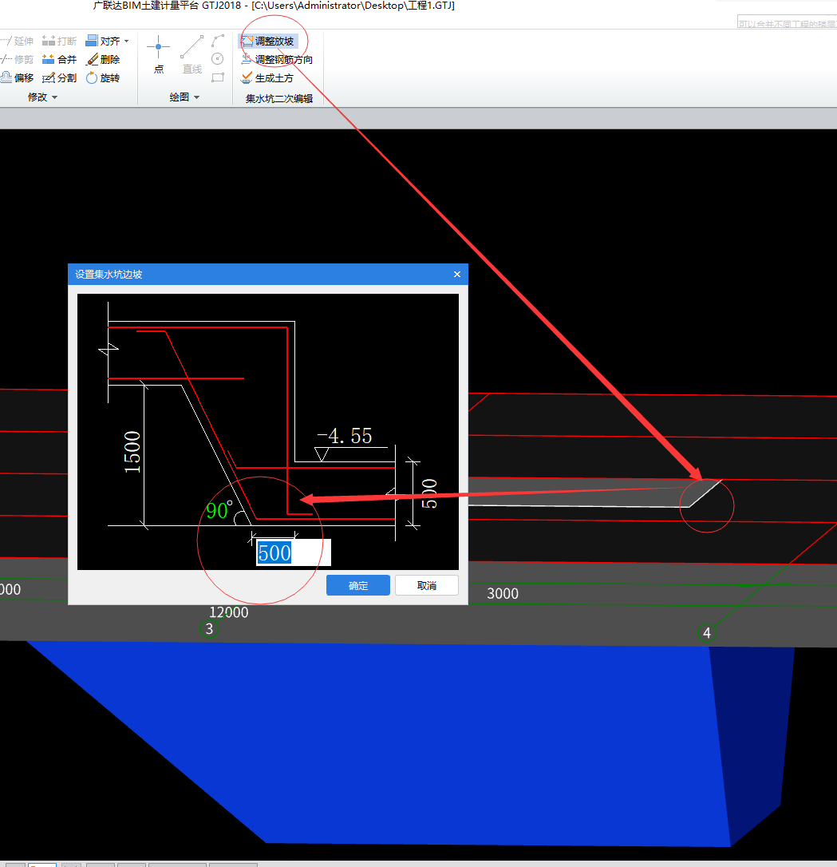Select the 打断 (break) tool

tap(59, 41)
